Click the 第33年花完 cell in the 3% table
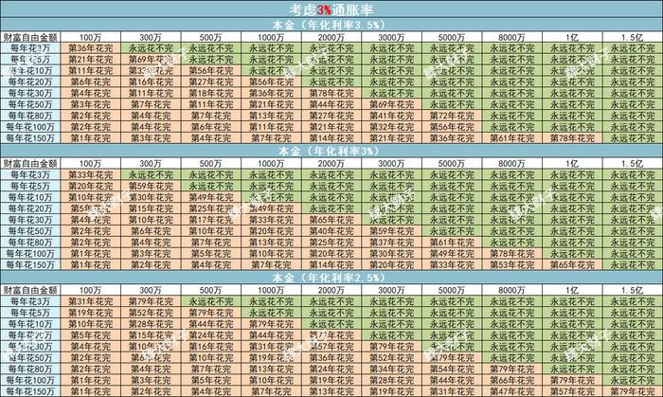The height and width of the screenshot is (397, 663). [90, 174]
